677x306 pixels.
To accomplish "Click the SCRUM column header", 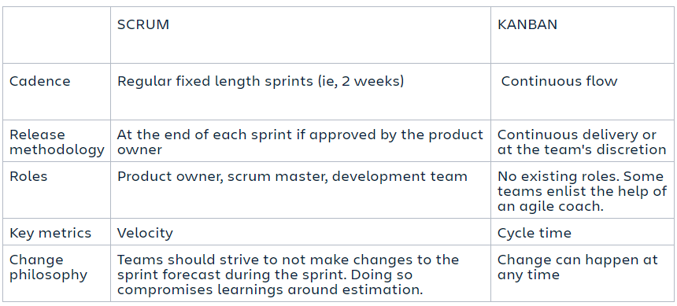I will point(143,24).
